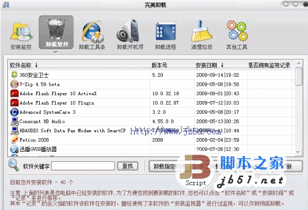Open the 安装监控 install monitor tool
The image size is (308, 210).
coord(21,35)
